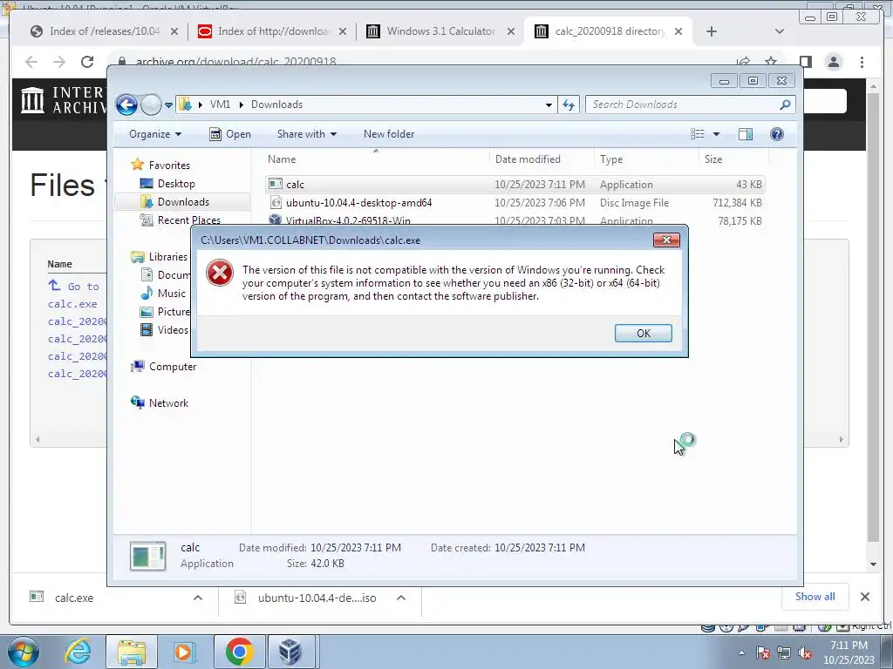The height and width of the screenshot is (669, 893).
Task: Select Recent Places in navigation pane
Action: coord(188,220)
